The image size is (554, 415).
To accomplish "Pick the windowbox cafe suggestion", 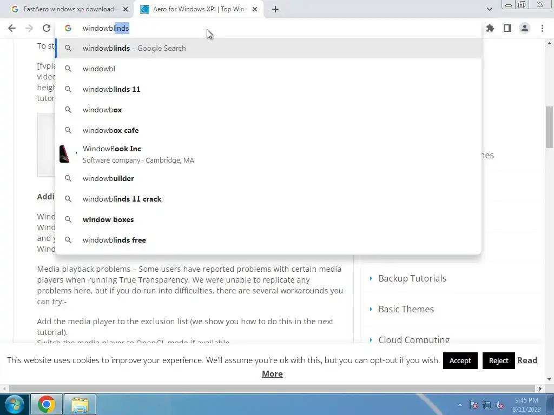I will 268,130.
